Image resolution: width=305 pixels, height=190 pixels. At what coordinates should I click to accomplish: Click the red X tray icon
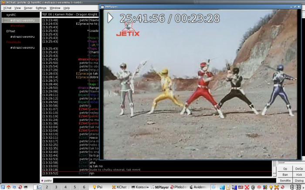point(247,187)
